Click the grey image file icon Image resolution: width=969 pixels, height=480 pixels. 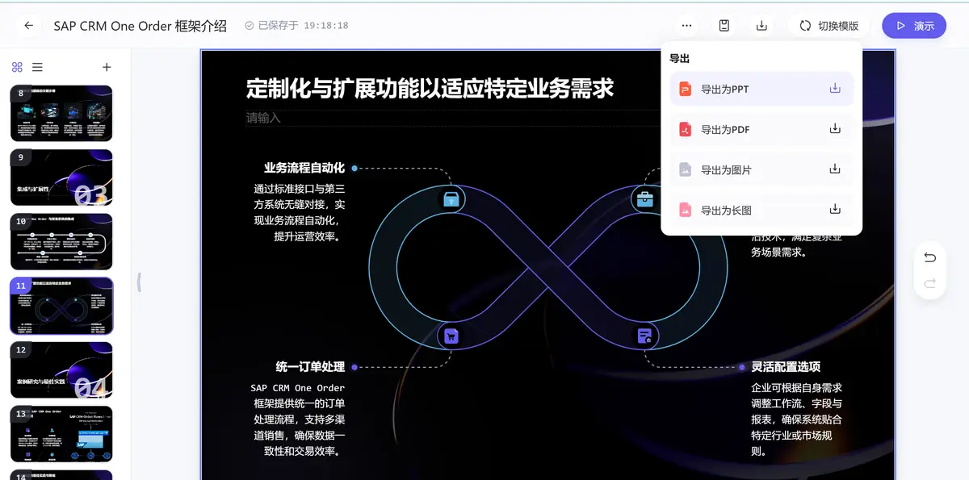point(685,169)
